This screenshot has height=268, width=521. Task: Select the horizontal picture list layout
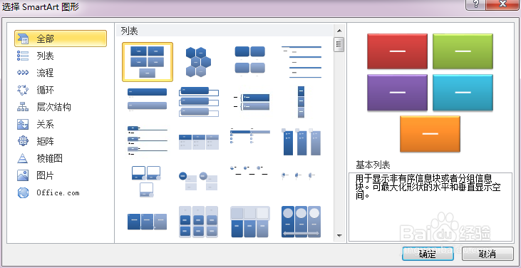(250, 222)
